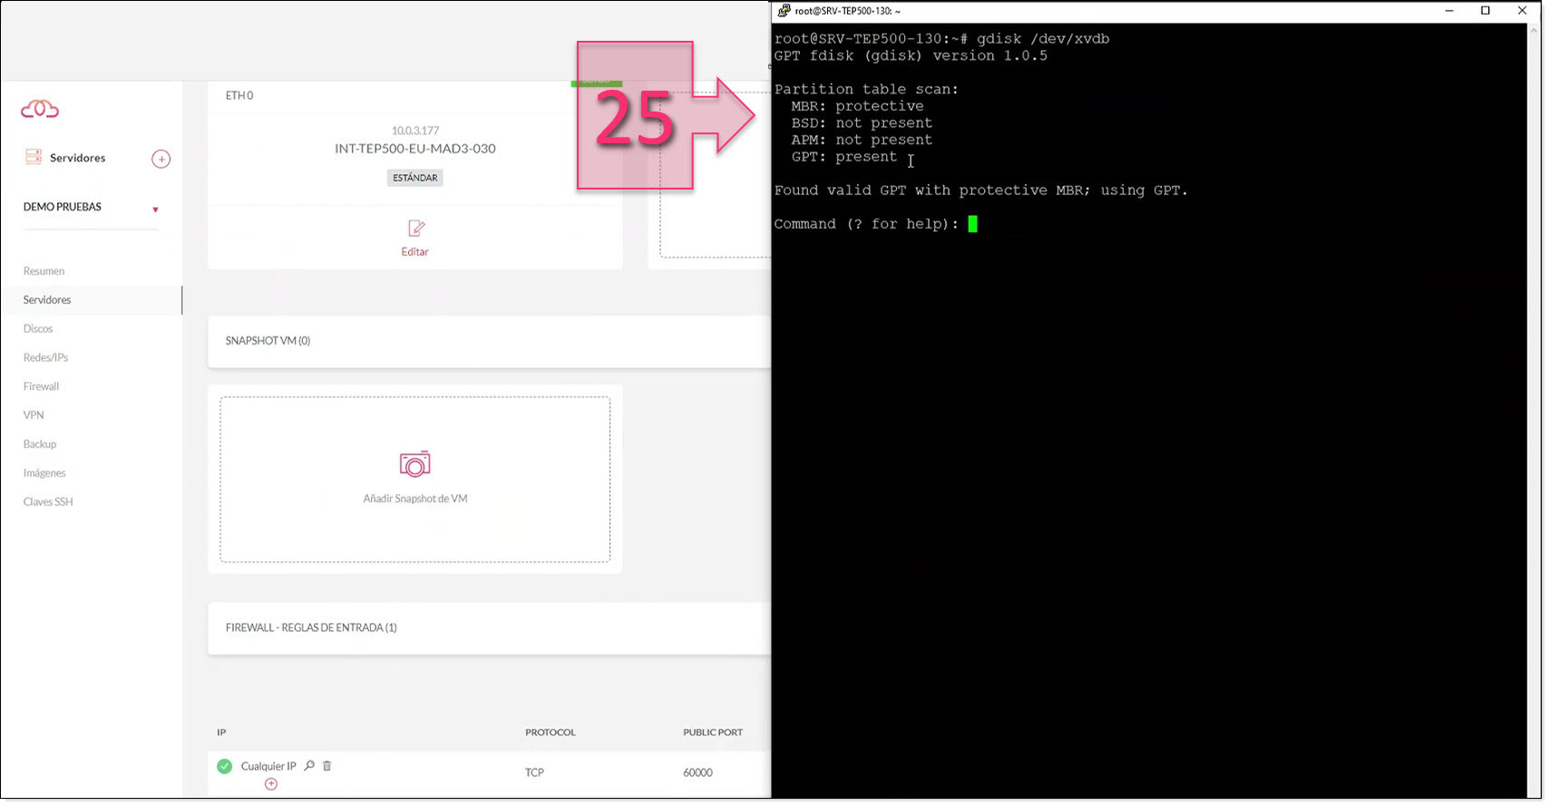Open Backup in the sidebar
Screen dimensions: 1549x806
tap(40, 444)
